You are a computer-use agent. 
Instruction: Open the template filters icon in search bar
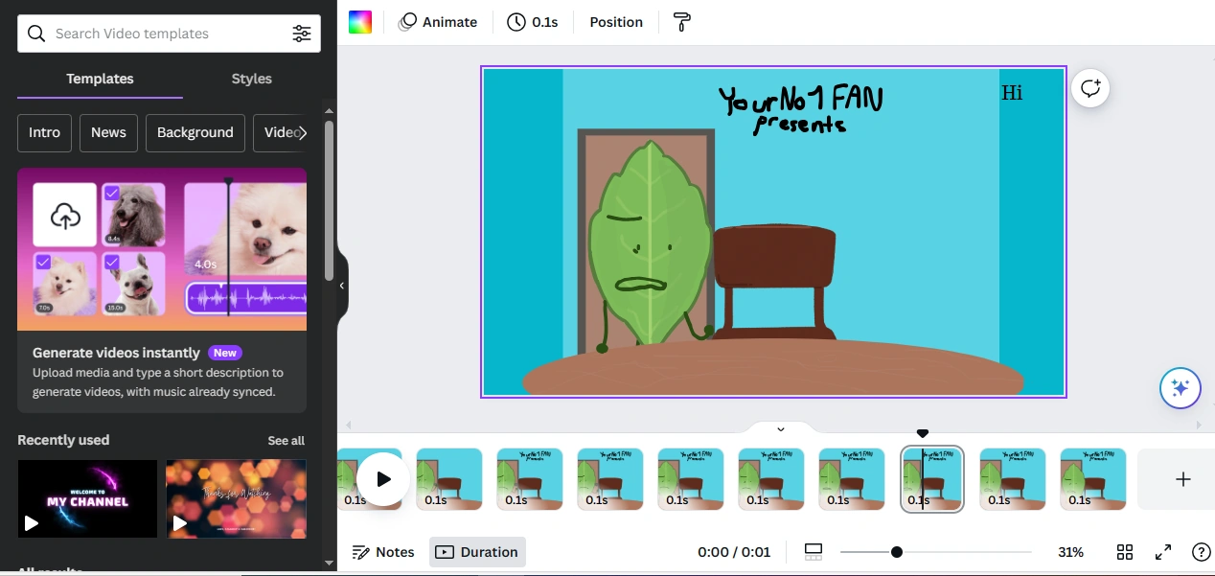(x=302, y=33)
